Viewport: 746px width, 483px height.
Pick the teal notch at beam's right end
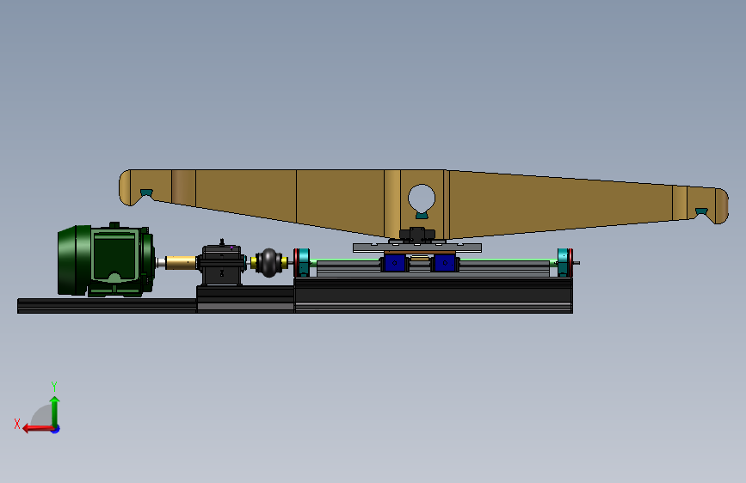[701, 211]
